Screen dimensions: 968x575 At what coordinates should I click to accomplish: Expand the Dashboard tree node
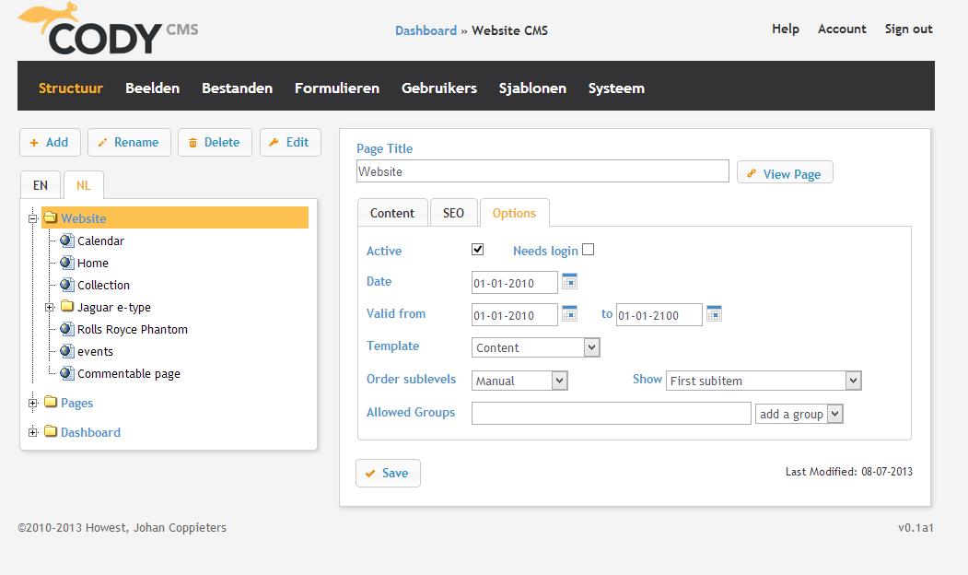tap(33, 432)
